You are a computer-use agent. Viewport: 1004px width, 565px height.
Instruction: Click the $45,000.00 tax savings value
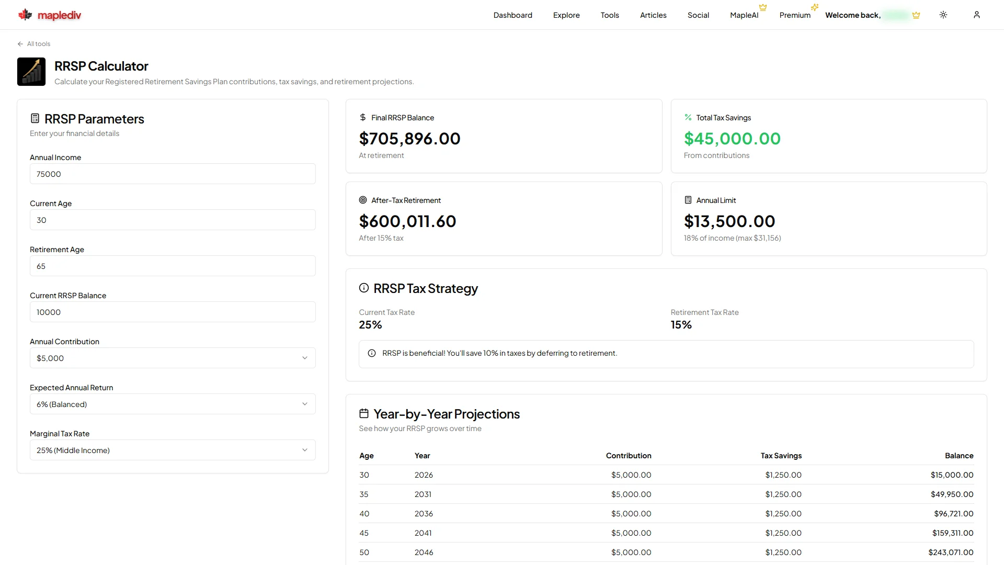click(732, 139)
